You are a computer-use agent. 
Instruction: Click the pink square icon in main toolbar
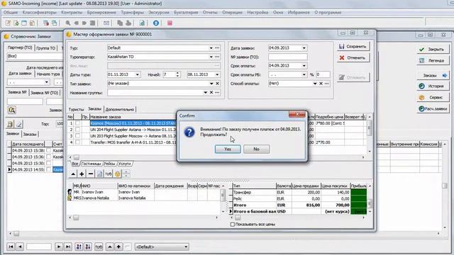coord(170,23)
